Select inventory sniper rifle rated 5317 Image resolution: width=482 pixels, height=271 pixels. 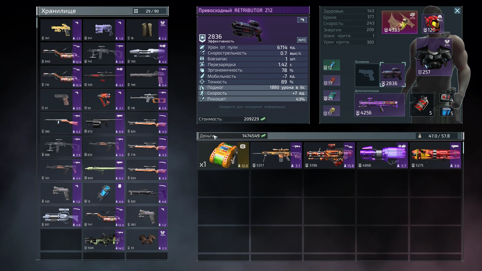pos(276,155)
